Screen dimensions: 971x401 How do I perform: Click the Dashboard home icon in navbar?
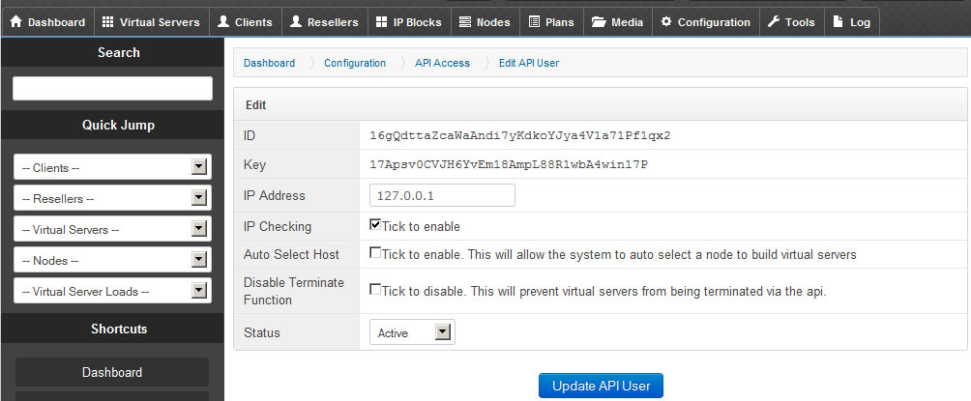click(15, 22)
